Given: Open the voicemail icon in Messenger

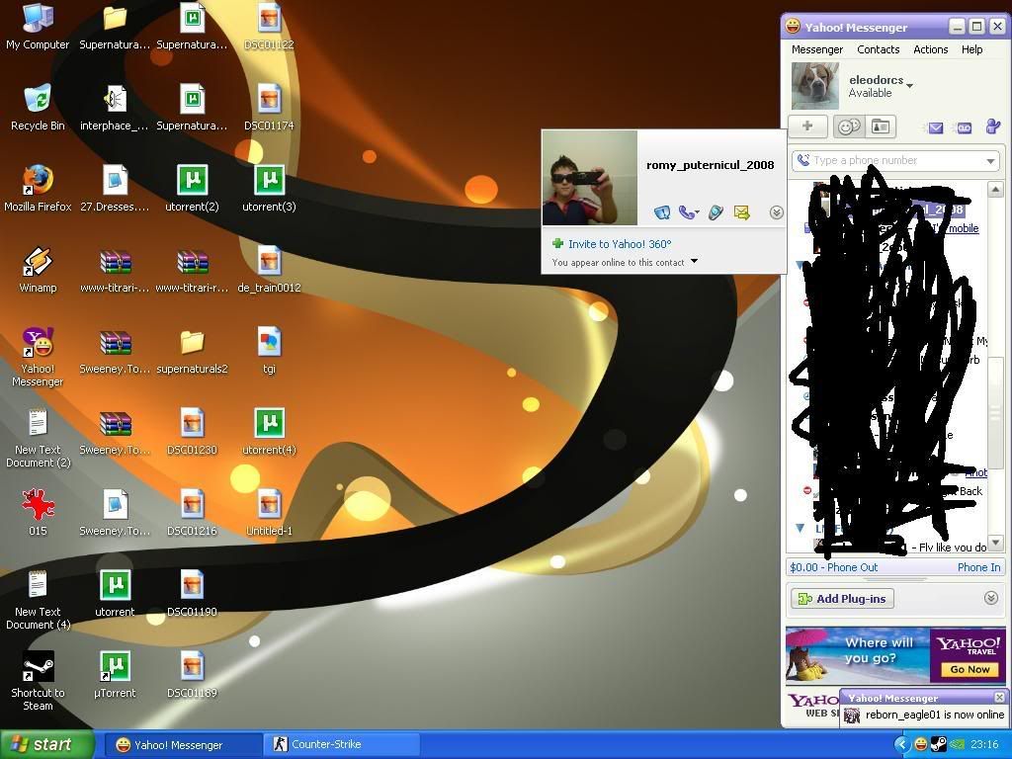Looking at the screenshot, I should [964, 127].
